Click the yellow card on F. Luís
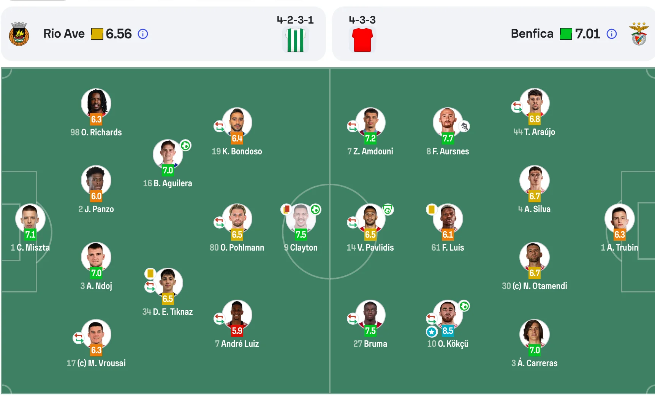 coord(431,209)
